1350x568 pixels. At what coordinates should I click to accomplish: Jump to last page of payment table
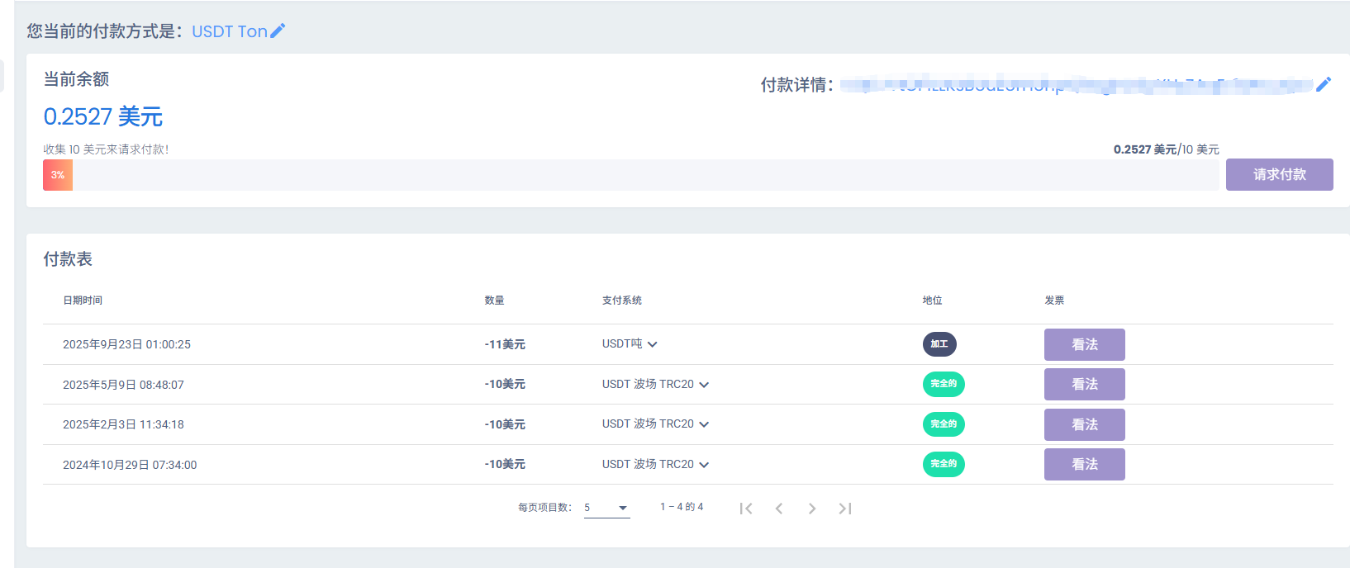844,509
